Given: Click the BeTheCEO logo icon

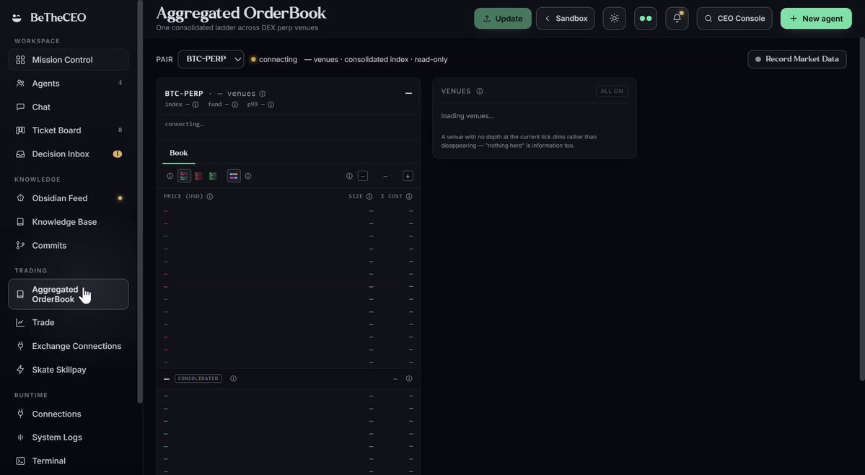Looking at the screenshot, I should (17, 17).
